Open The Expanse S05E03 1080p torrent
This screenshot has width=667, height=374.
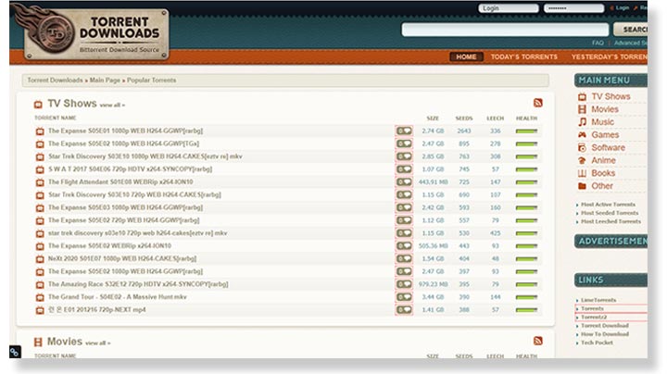125,207
